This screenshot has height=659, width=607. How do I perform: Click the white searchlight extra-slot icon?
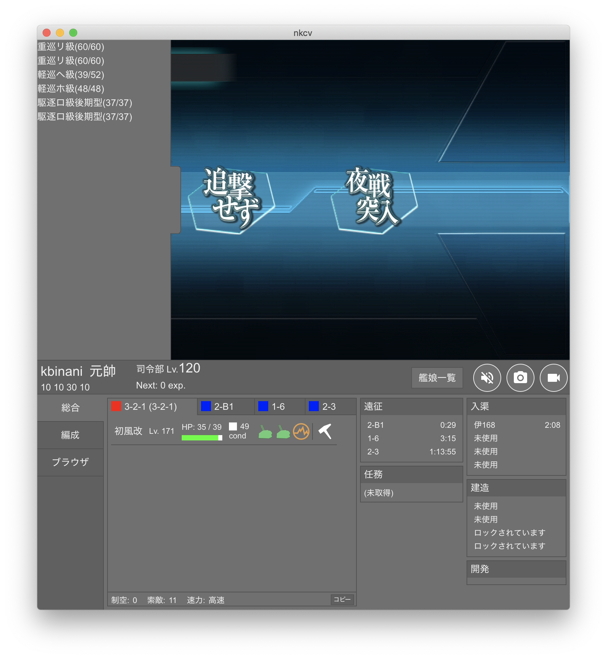(x=325, y=431)
